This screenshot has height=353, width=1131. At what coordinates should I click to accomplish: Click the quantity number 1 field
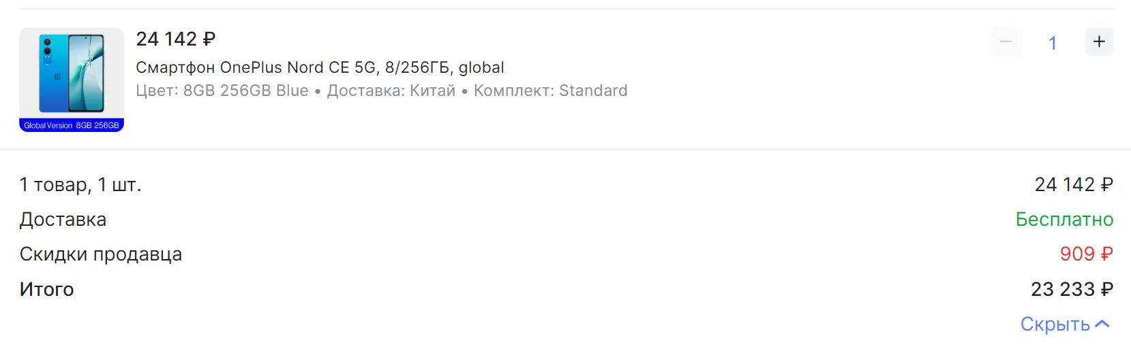point(1052,44)
